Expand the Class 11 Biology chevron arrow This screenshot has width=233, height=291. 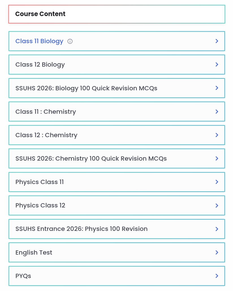tap(217, 41)
